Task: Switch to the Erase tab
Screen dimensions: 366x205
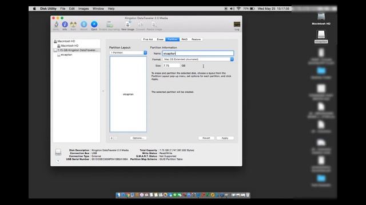Action: point(160,39)
